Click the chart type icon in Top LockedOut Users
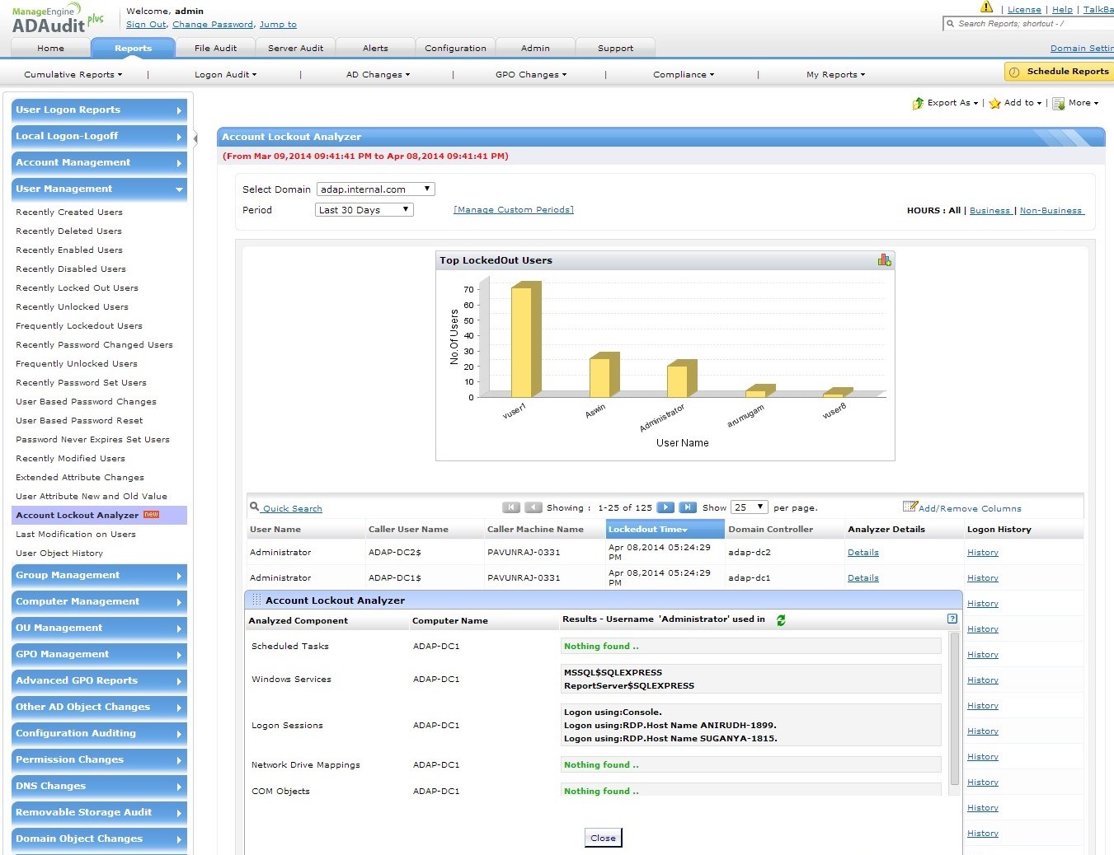The height and width of the screenshot is (855, 1114). click(x=884, y=260)
